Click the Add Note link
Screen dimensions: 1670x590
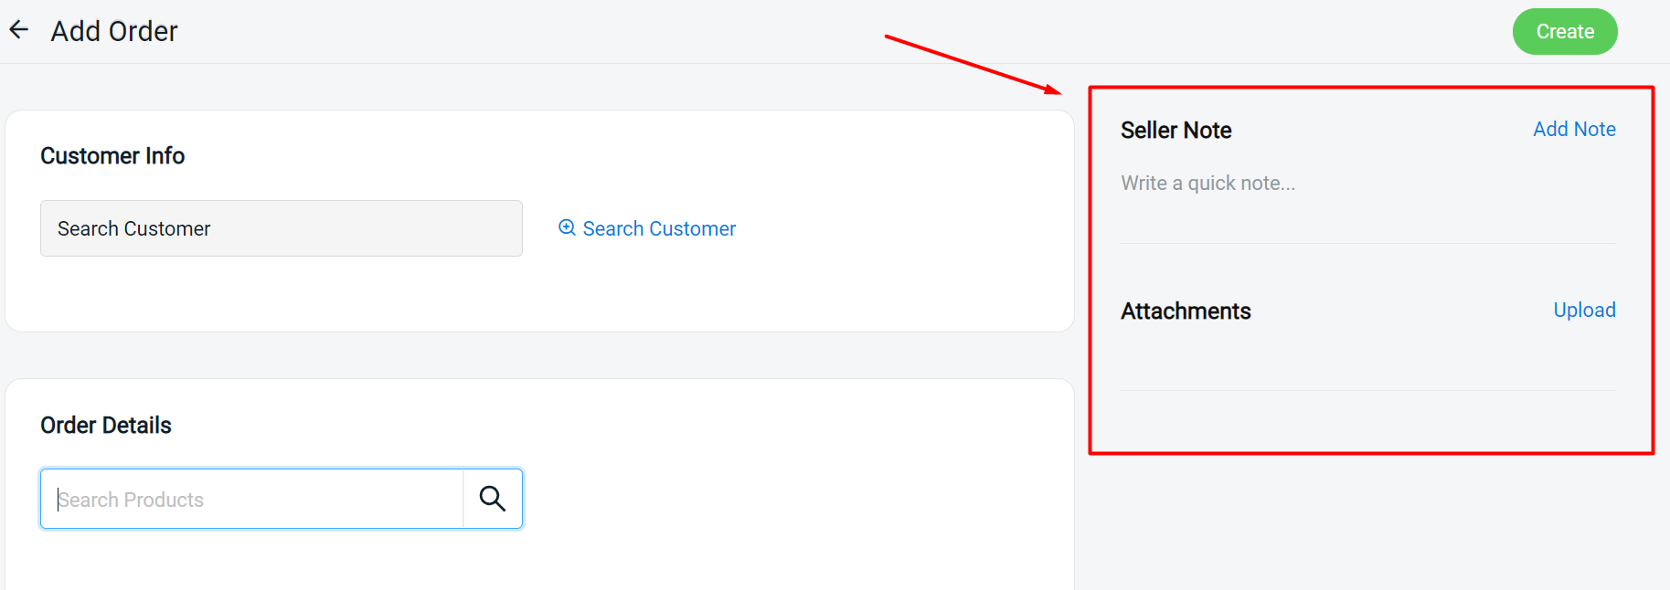point(1574,129)
